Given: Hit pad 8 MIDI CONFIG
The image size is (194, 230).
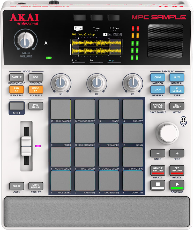Looking at the screenshot, I should (x=133, y=157).
